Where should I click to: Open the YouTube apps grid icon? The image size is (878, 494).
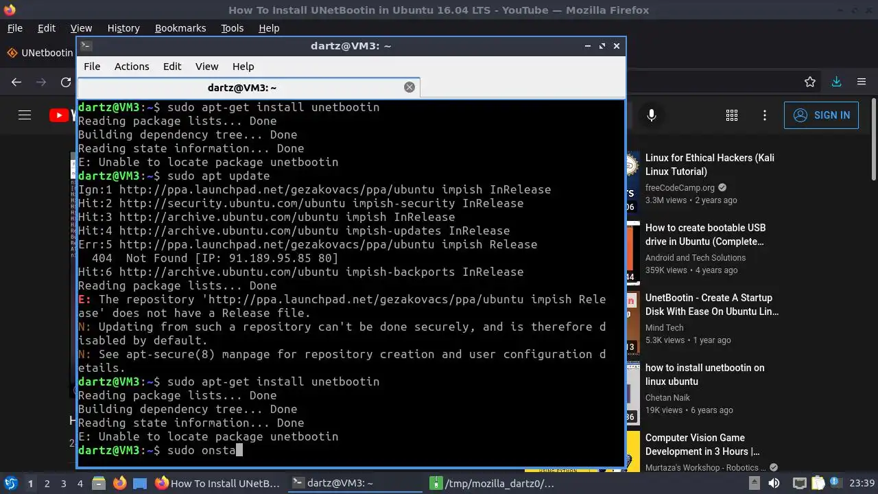click(732, 115)
